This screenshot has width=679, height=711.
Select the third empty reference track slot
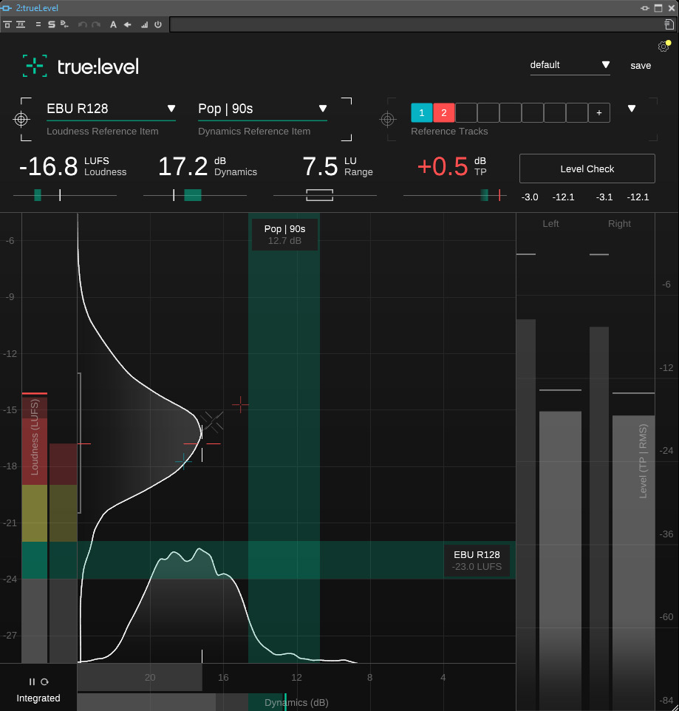(x=510, y=113)
